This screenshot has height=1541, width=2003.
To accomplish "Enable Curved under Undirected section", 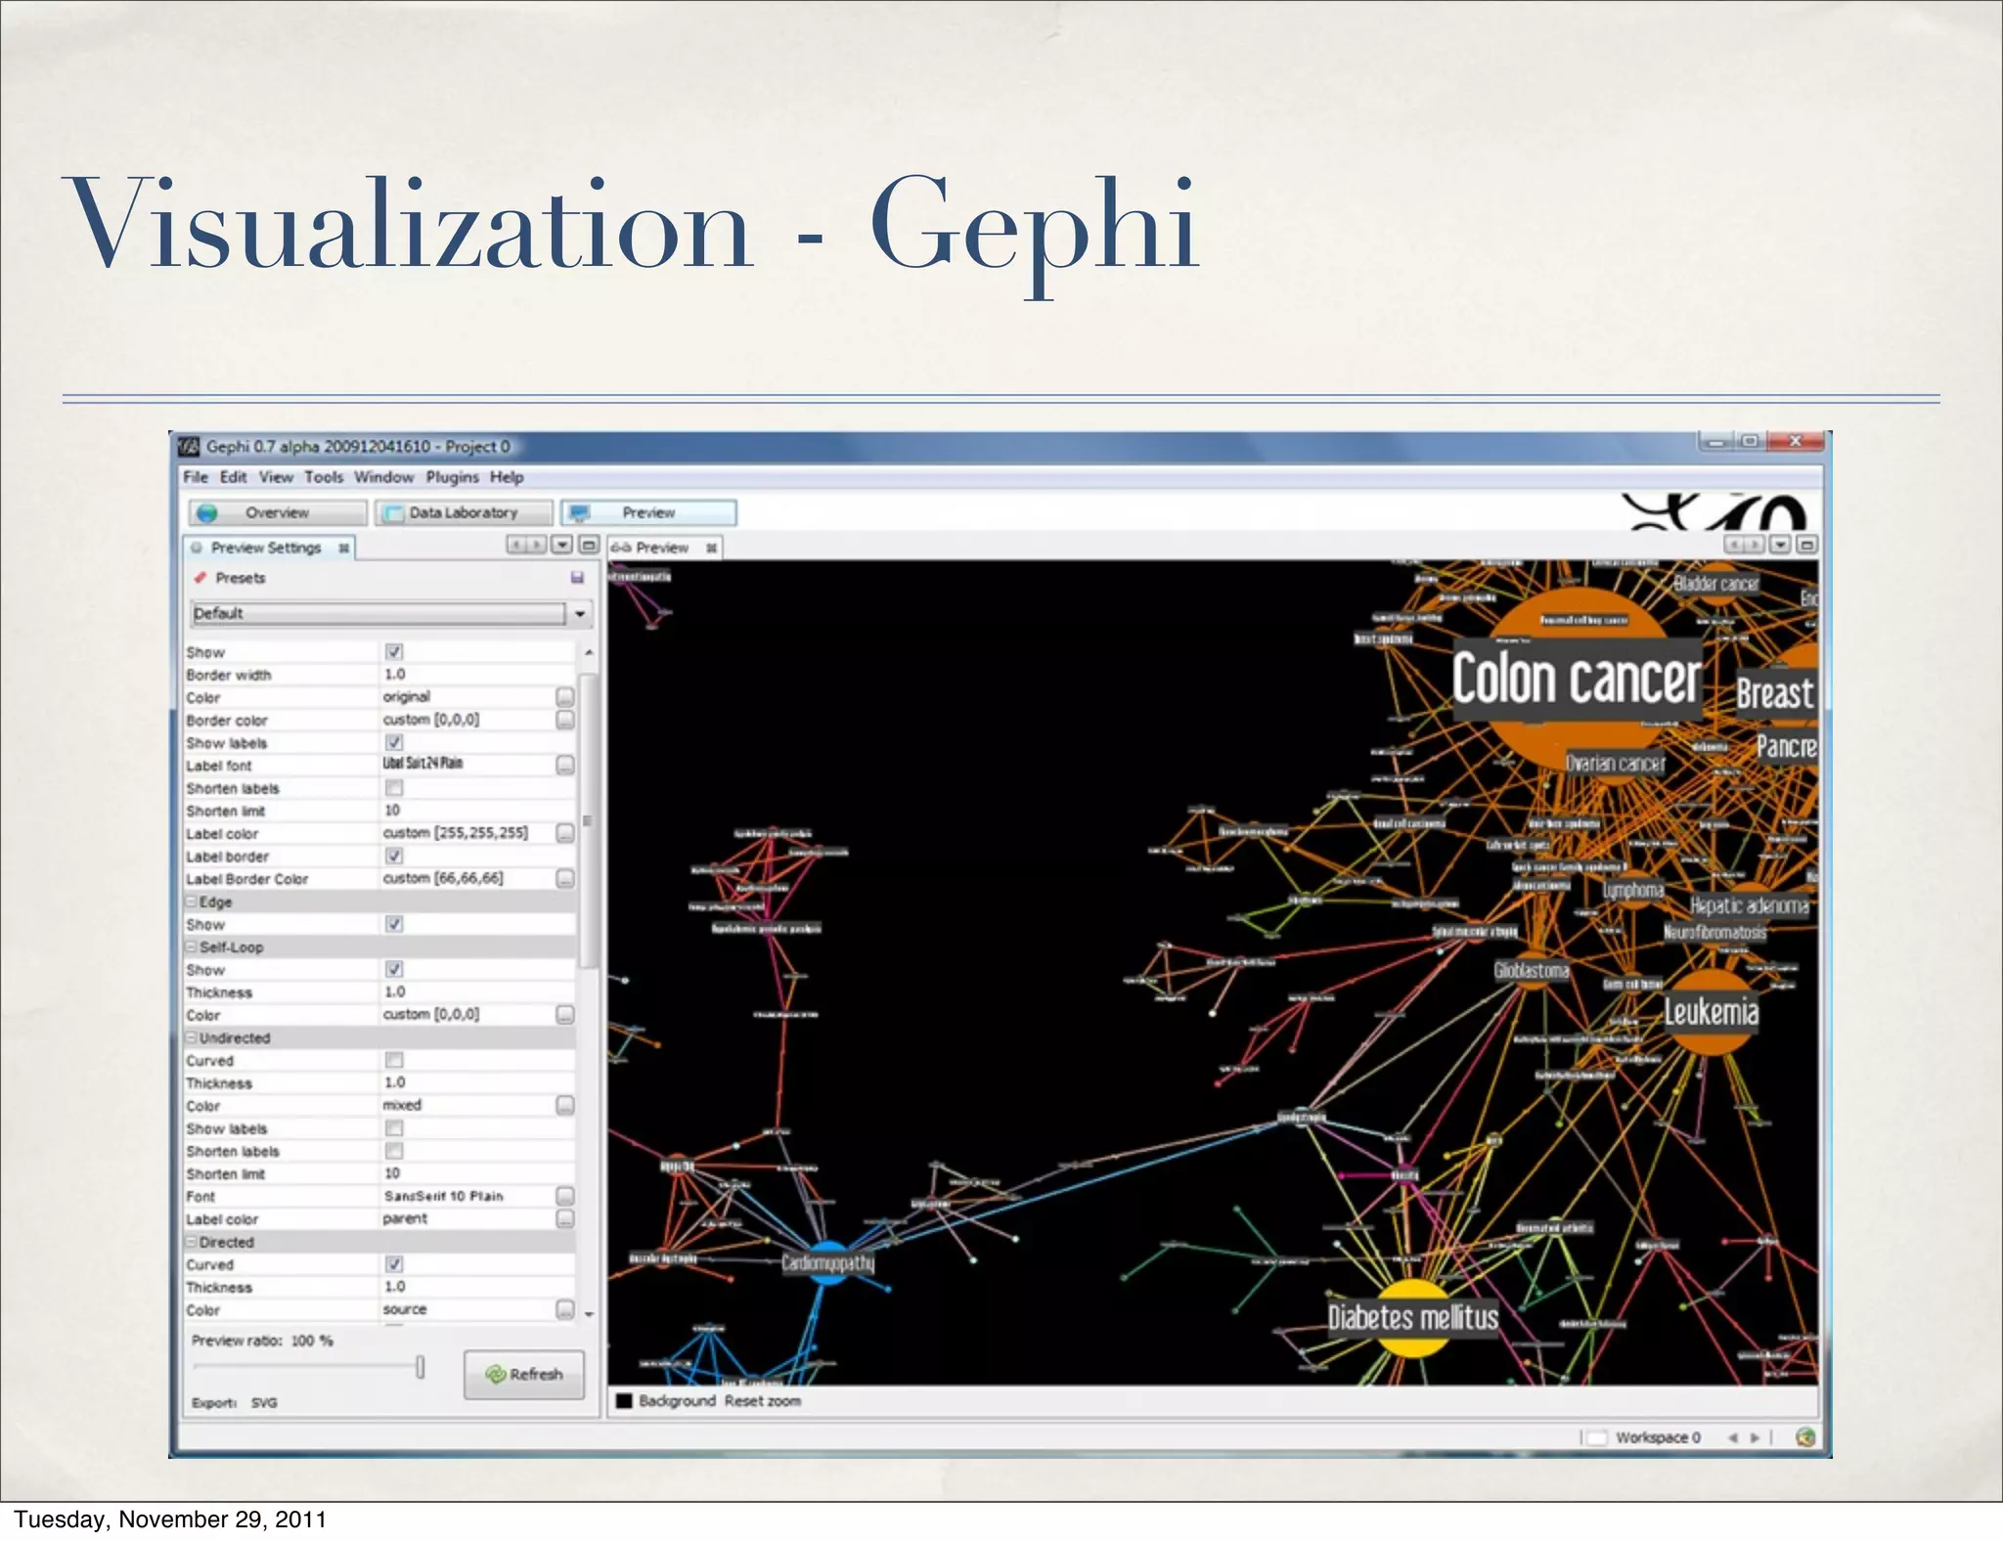I will click(x=394, y=1060).
